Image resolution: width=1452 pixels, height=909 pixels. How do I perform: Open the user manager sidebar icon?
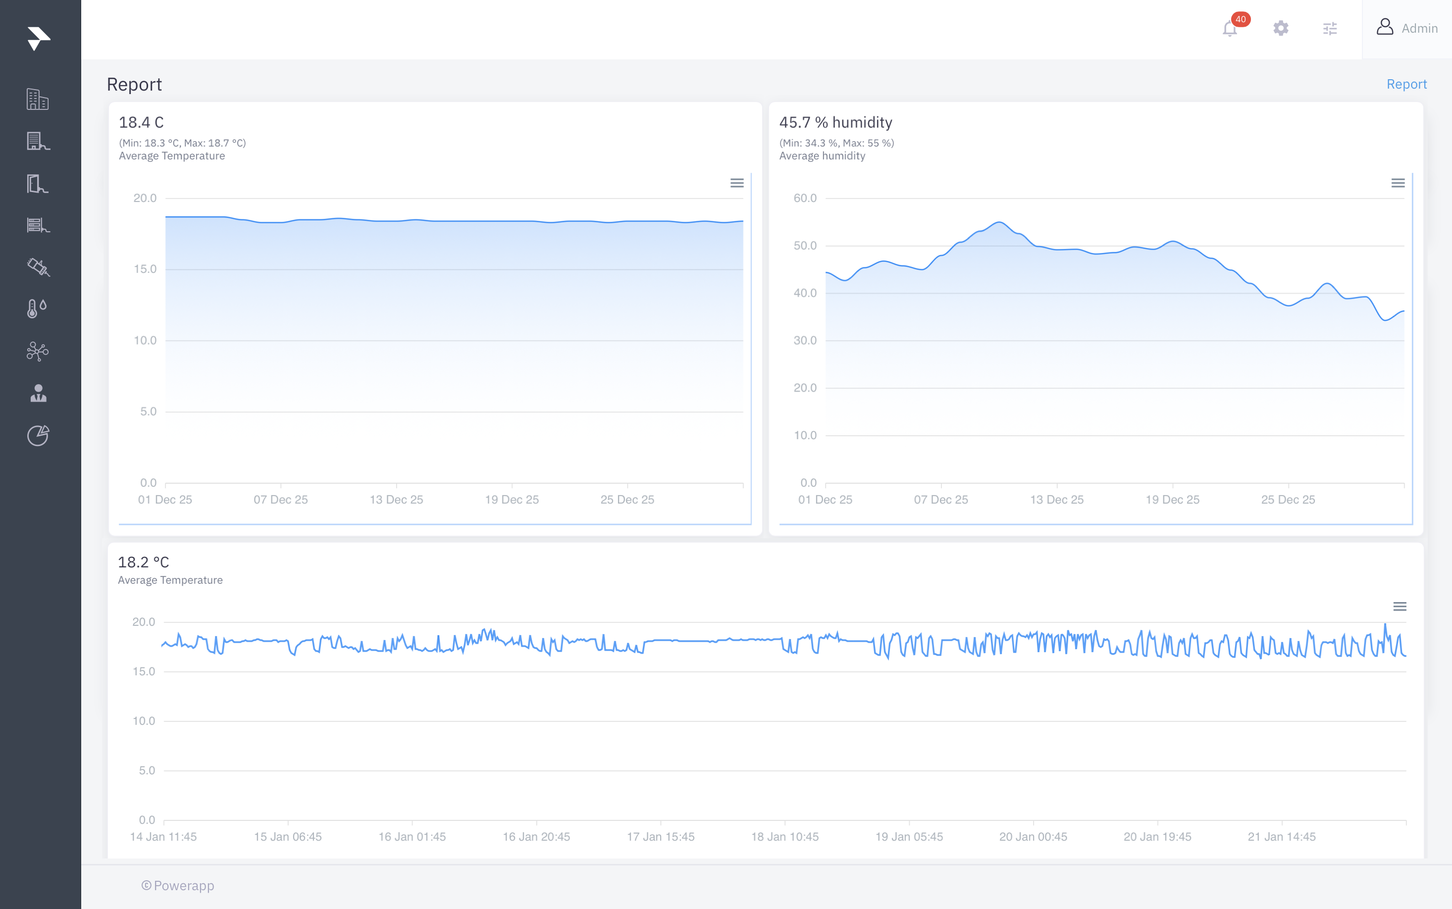(x=38, y=393)
